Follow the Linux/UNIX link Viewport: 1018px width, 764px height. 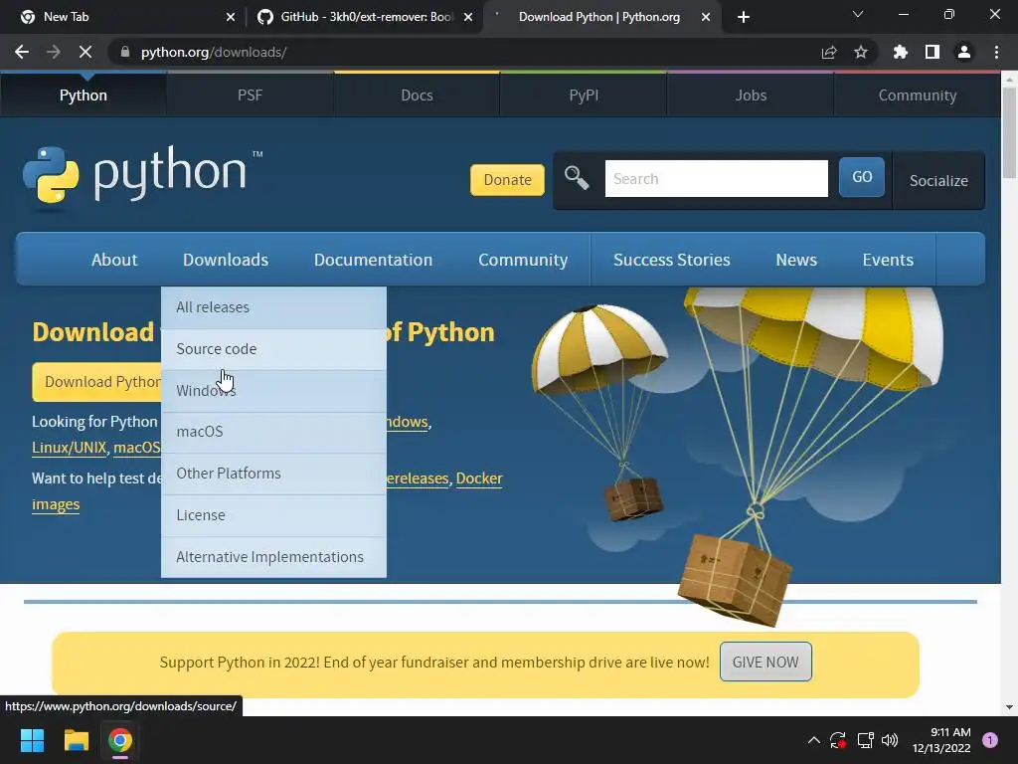pos(69,448)
